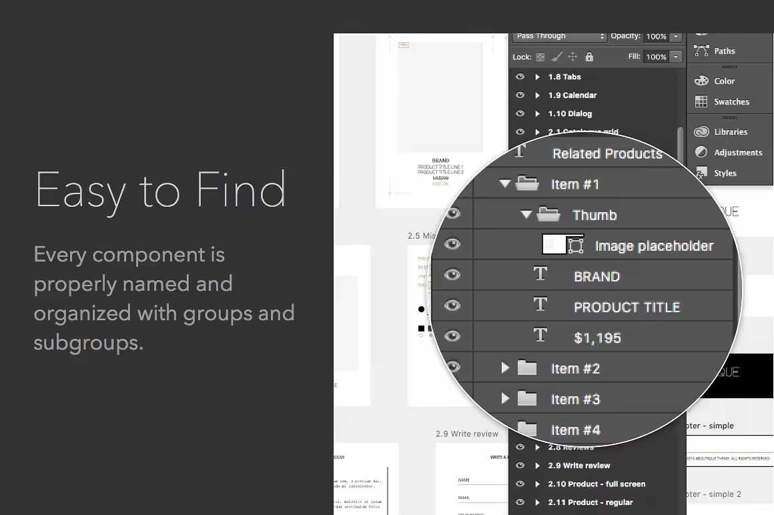Expand the 1.9 Calendar group

coord(538,95)
